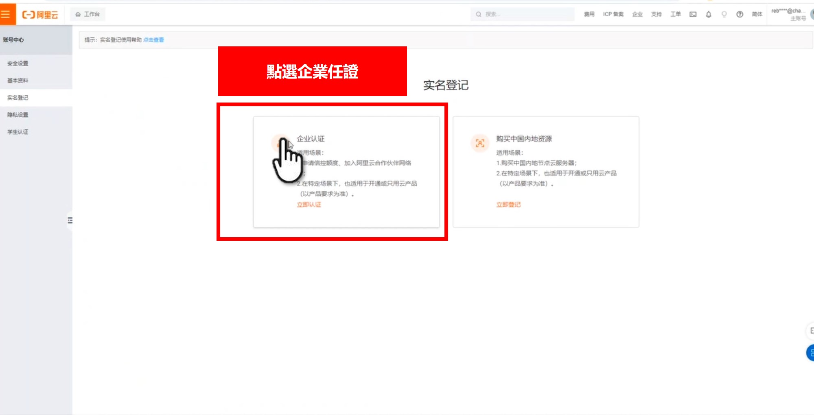
Task: Open the reb****@cha account menu
Action: pyautogui.click(x=788, y=14)
